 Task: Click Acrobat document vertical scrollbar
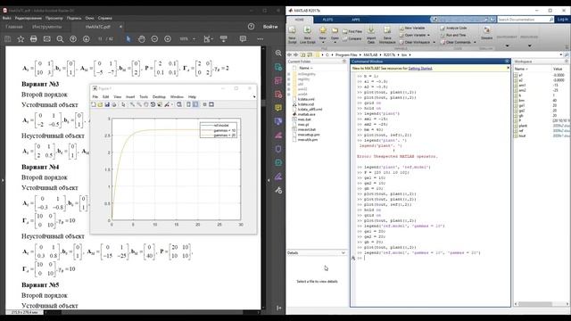point(263,178)
